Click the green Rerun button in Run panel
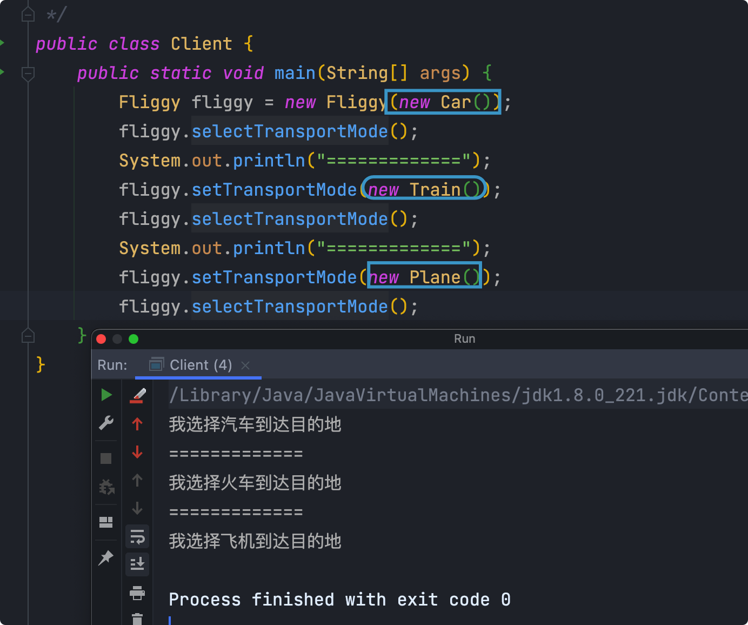This screenshot has width=748, height=625. [x=106, y=395]
